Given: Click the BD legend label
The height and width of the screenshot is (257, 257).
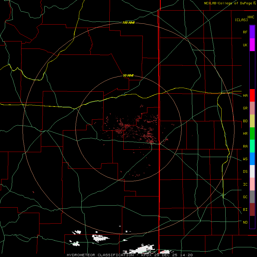Looking at the screenshot, I should 245,121.
